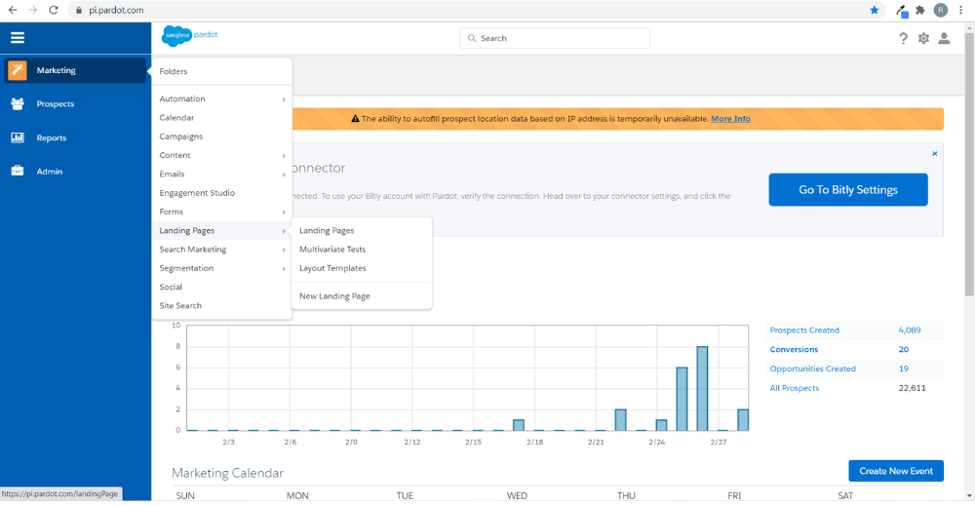Click the browser forward arrow

pos(33,10)
